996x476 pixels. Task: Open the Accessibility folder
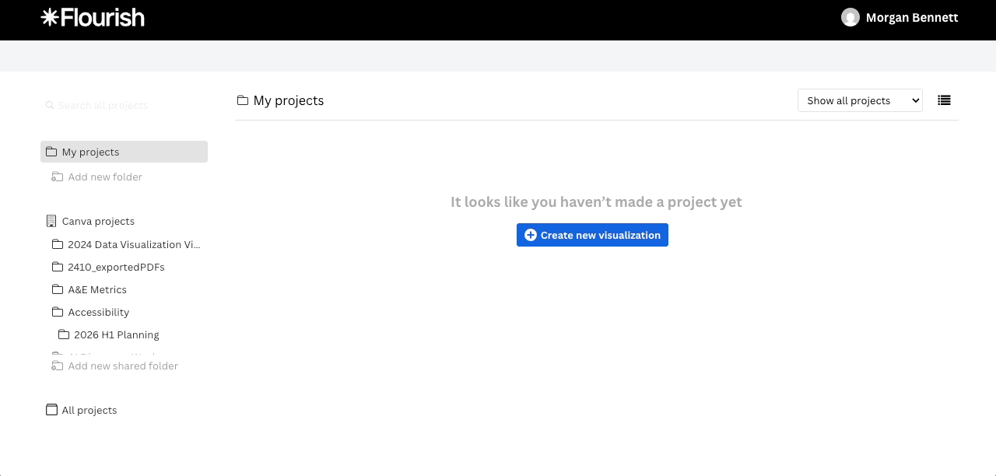click(90, 312)
